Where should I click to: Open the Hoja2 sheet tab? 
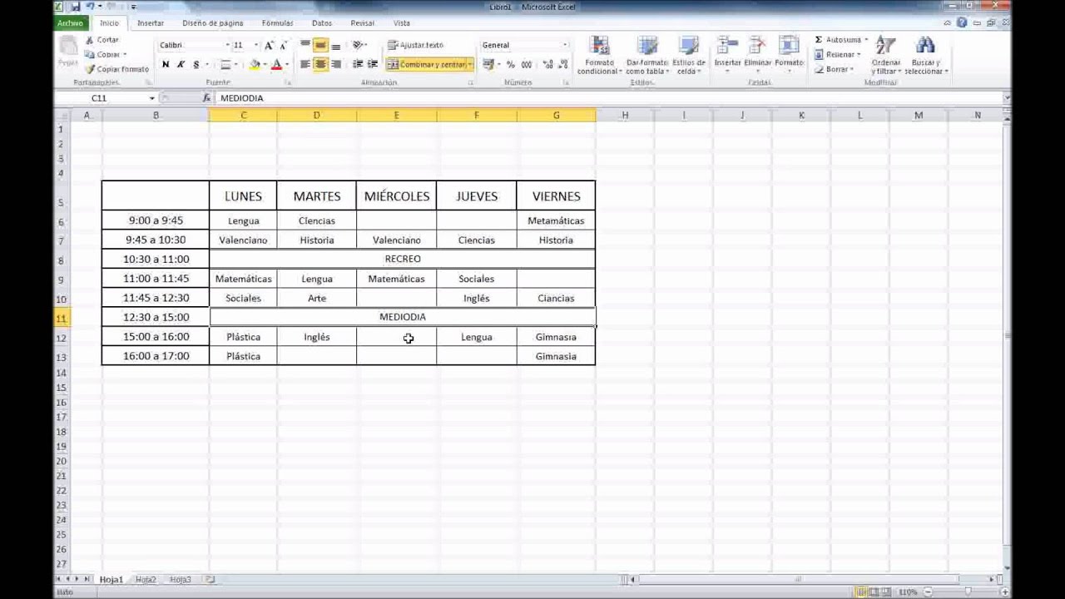click(x=146, y=579)
